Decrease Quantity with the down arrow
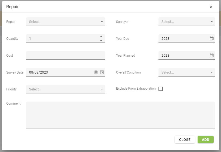 click(x=101, y=41)
